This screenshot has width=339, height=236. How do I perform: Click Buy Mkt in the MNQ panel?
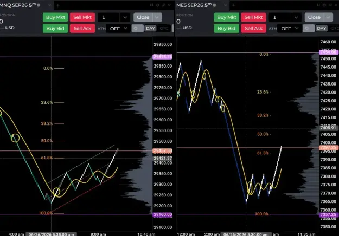click(x=55, y=17)
